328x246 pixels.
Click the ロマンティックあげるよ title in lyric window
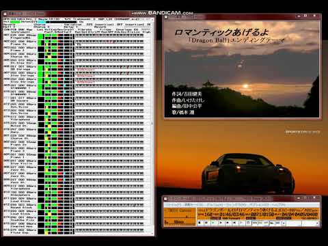(x=222, y=32)
